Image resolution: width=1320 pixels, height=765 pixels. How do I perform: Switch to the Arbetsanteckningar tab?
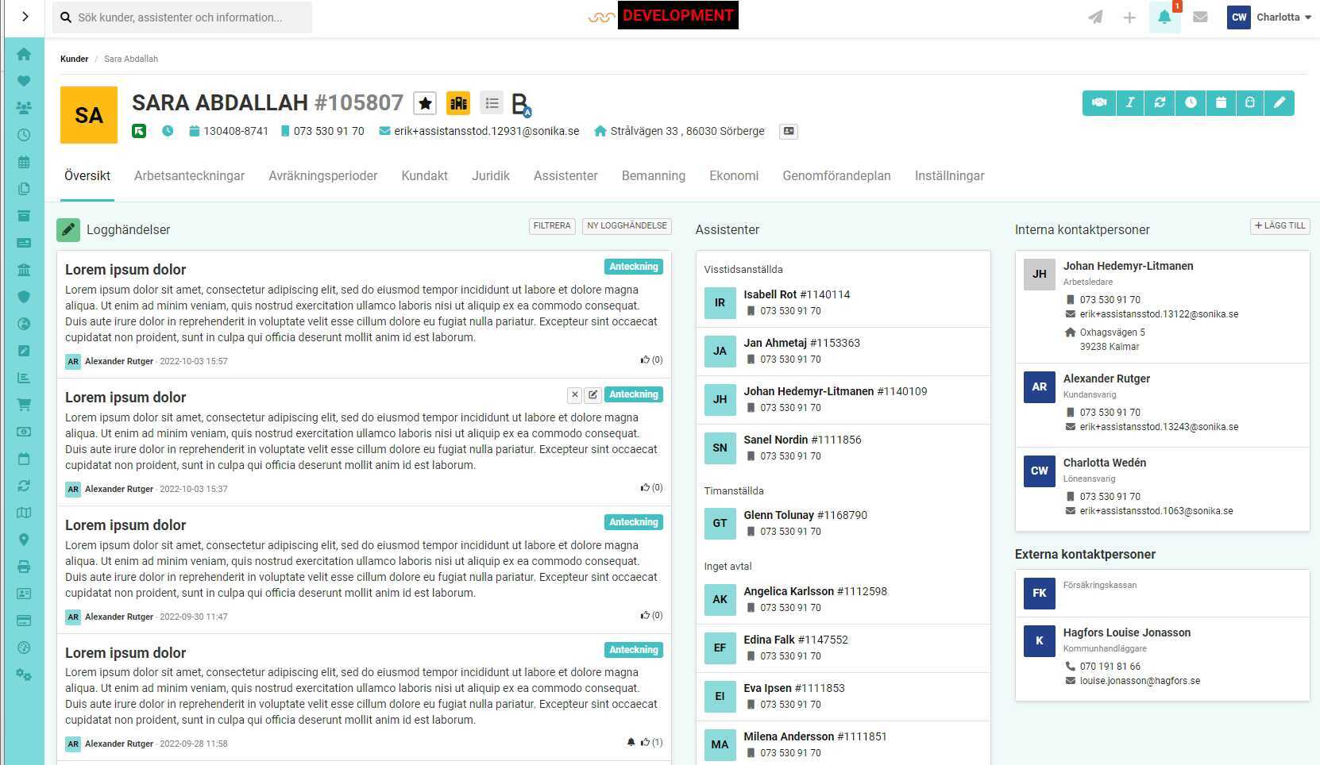tap(189, 175)
